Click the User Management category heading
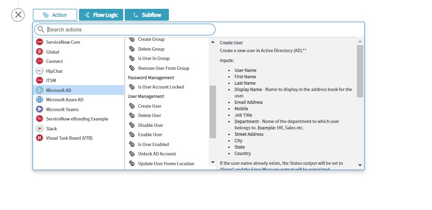This screenshot has width=432, height=210. coord(146,96)
